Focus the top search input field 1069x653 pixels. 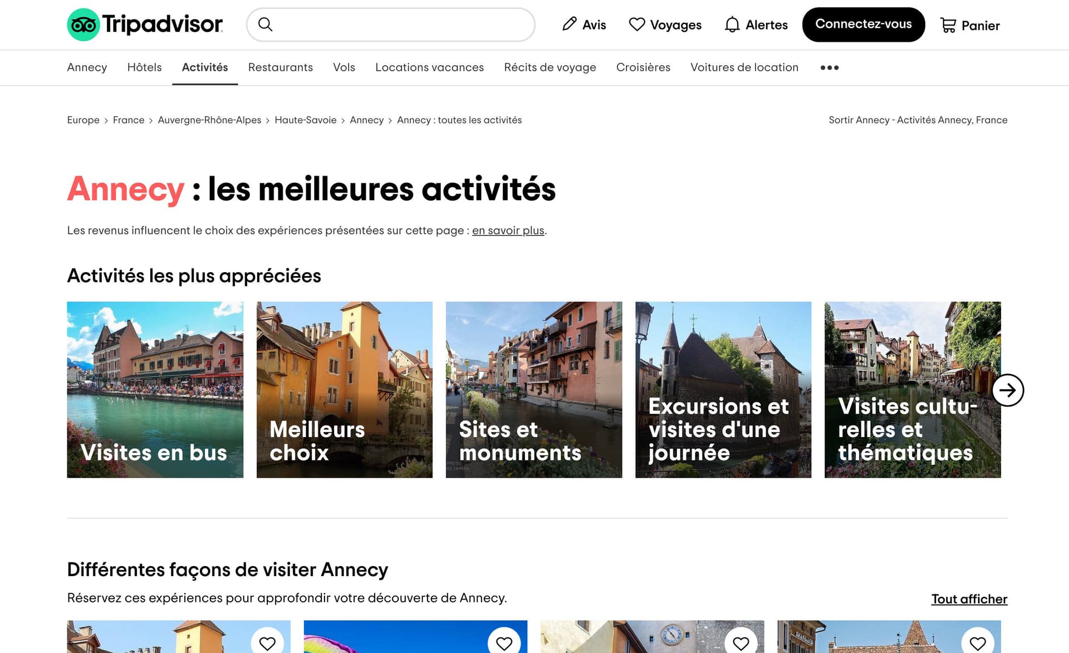(401, 24)
